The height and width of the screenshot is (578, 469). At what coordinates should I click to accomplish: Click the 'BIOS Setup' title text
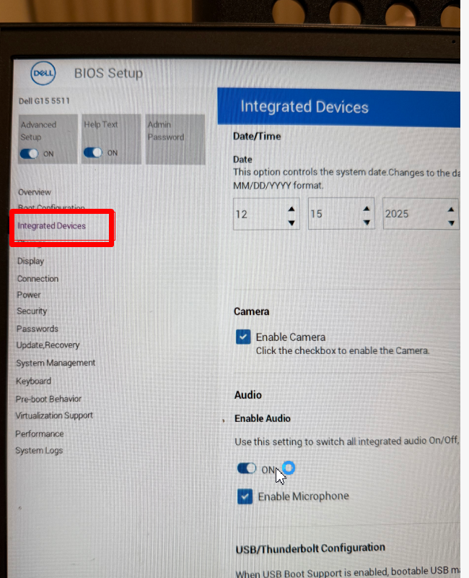[109, 73]
